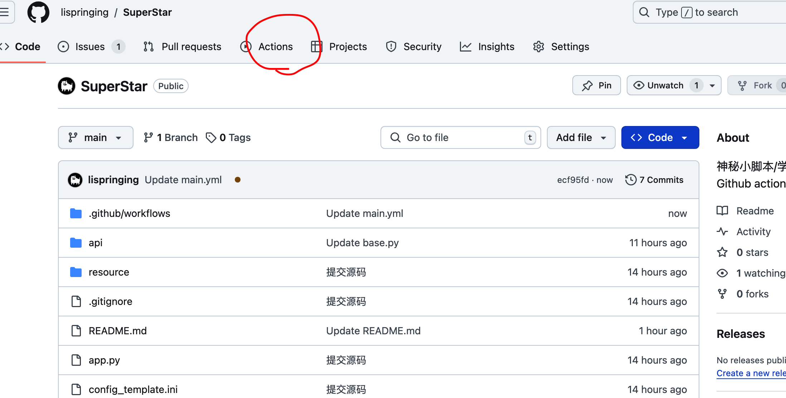The image size is (786, 398).
Task: Open the Update base.py commit message
Action: [x=362, y=243]
